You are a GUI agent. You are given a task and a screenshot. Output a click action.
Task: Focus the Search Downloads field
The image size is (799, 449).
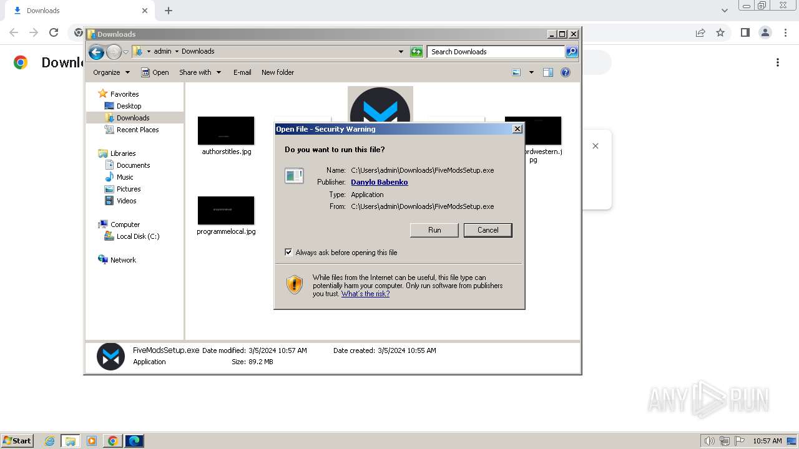pyautogui.click(x=496, y=52)
